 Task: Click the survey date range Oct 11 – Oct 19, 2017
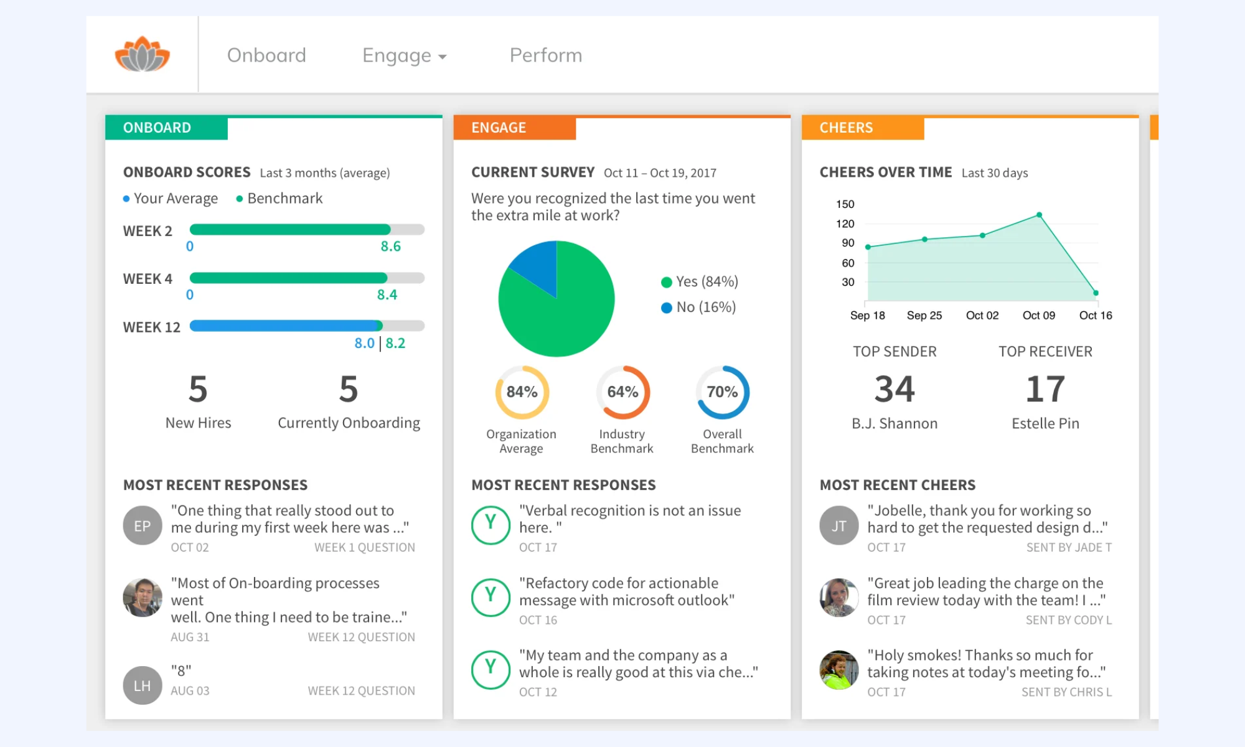[660, 173]
